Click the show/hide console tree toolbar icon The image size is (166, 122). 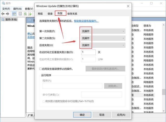tap(14, 14)
